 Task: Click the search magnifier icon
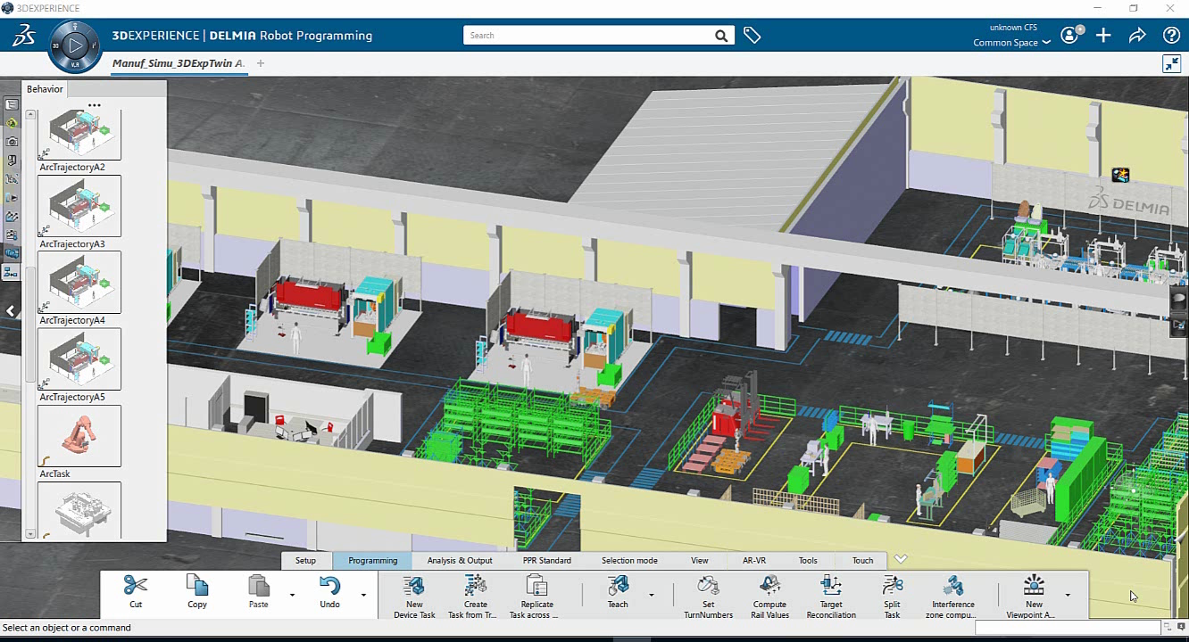721,36
